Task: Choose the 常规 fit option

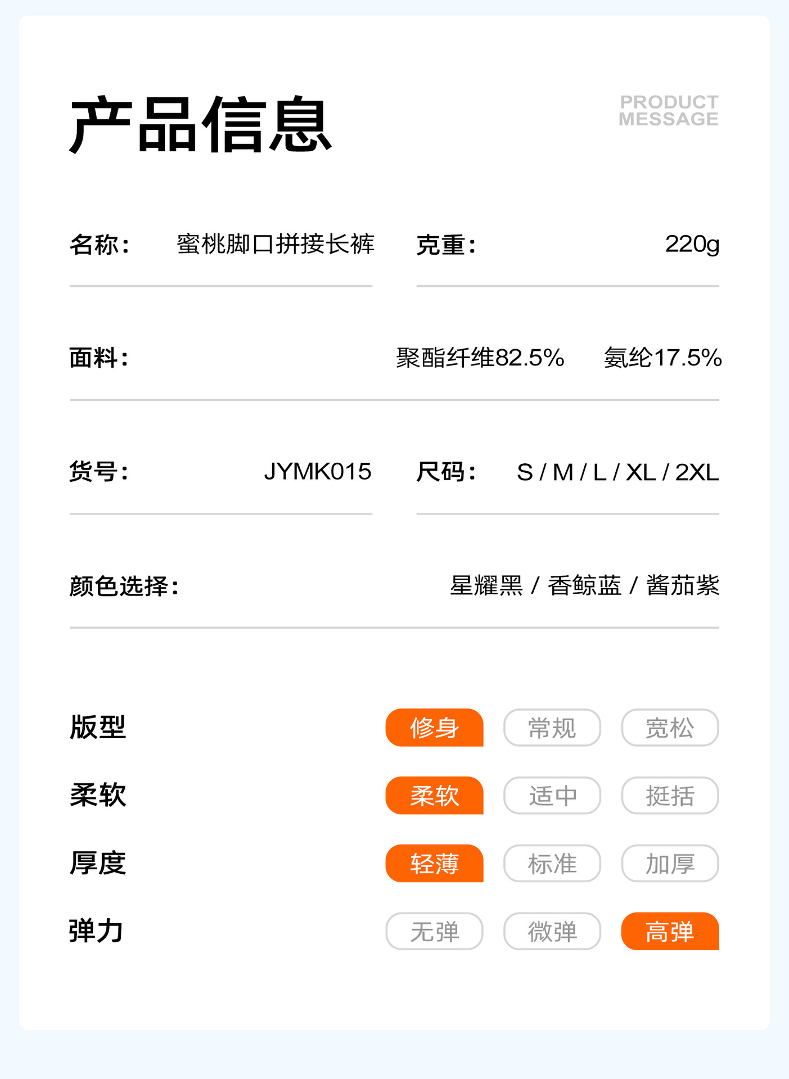Action: coord(552,728)
